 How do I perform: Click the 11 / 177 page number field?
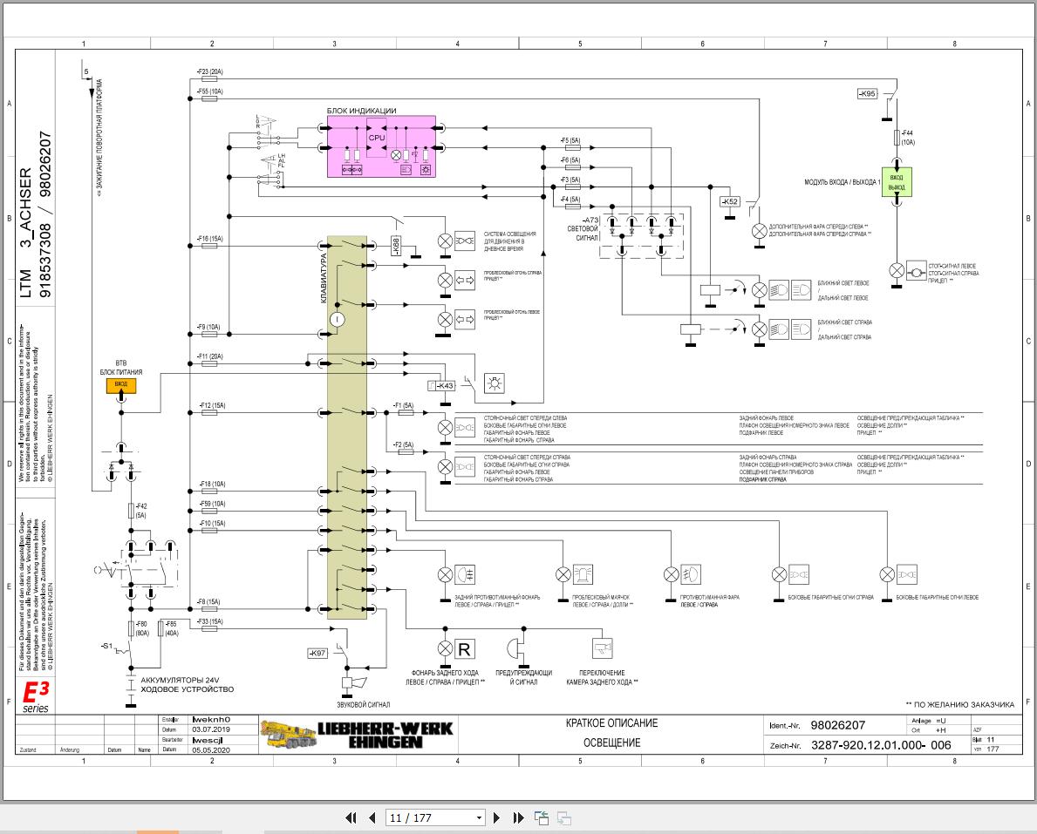pyautogui.click(x=429, y=817)
